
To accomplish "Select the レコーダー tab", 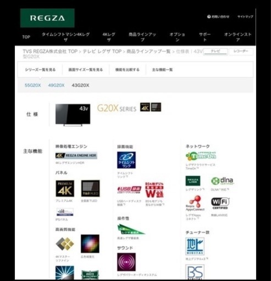I will (241, 52).
